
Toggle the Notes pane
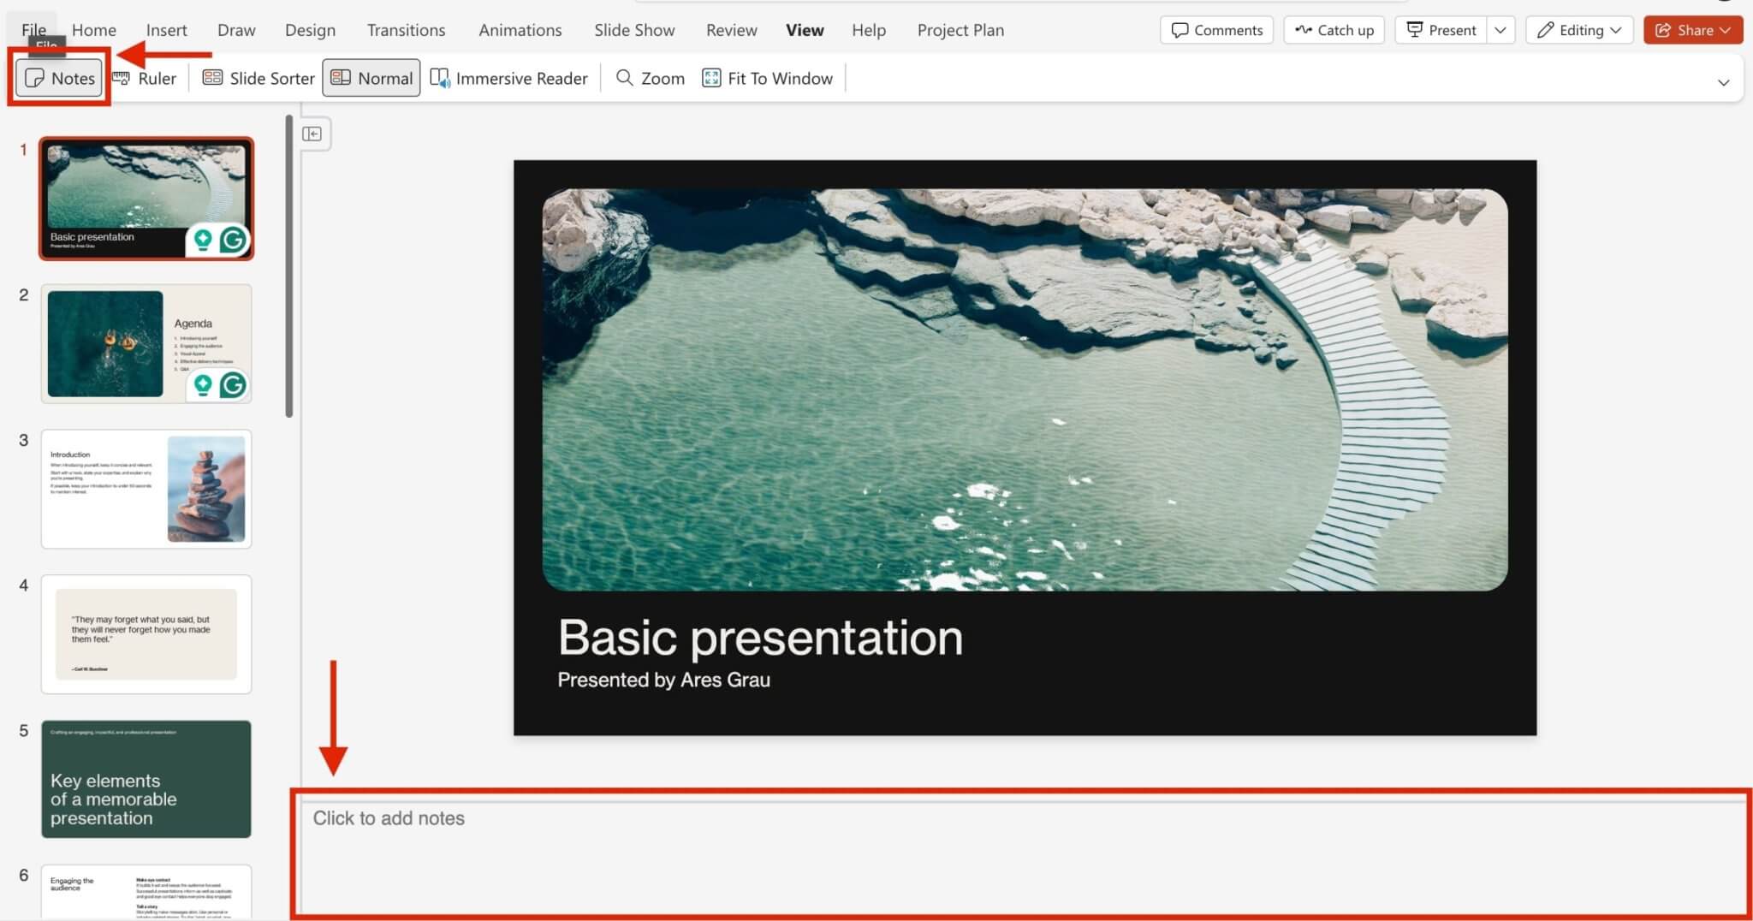tap(57, 77)
